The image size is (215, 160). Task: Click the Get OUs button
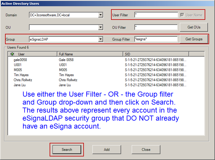[194, 27]
